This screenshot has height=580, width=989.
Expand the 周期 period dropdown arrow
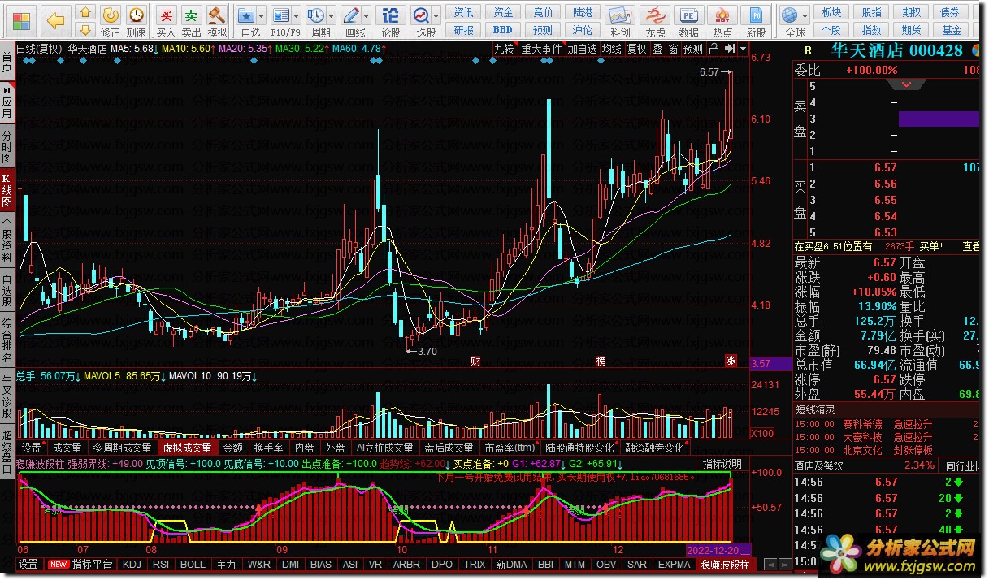pyautogui.click(x=330, y=16)
